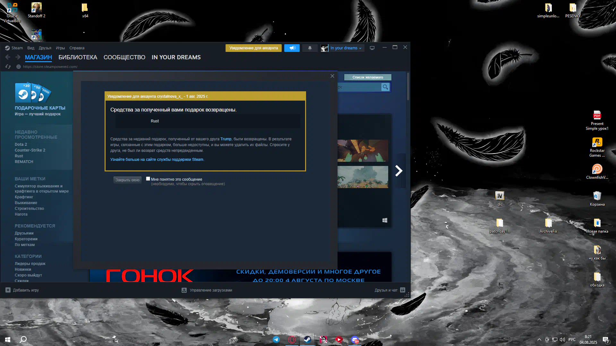The width and height of the screenshot is (616, 346).
Task: Show hidden system tray icons chevron
Action: coord(539,340)
